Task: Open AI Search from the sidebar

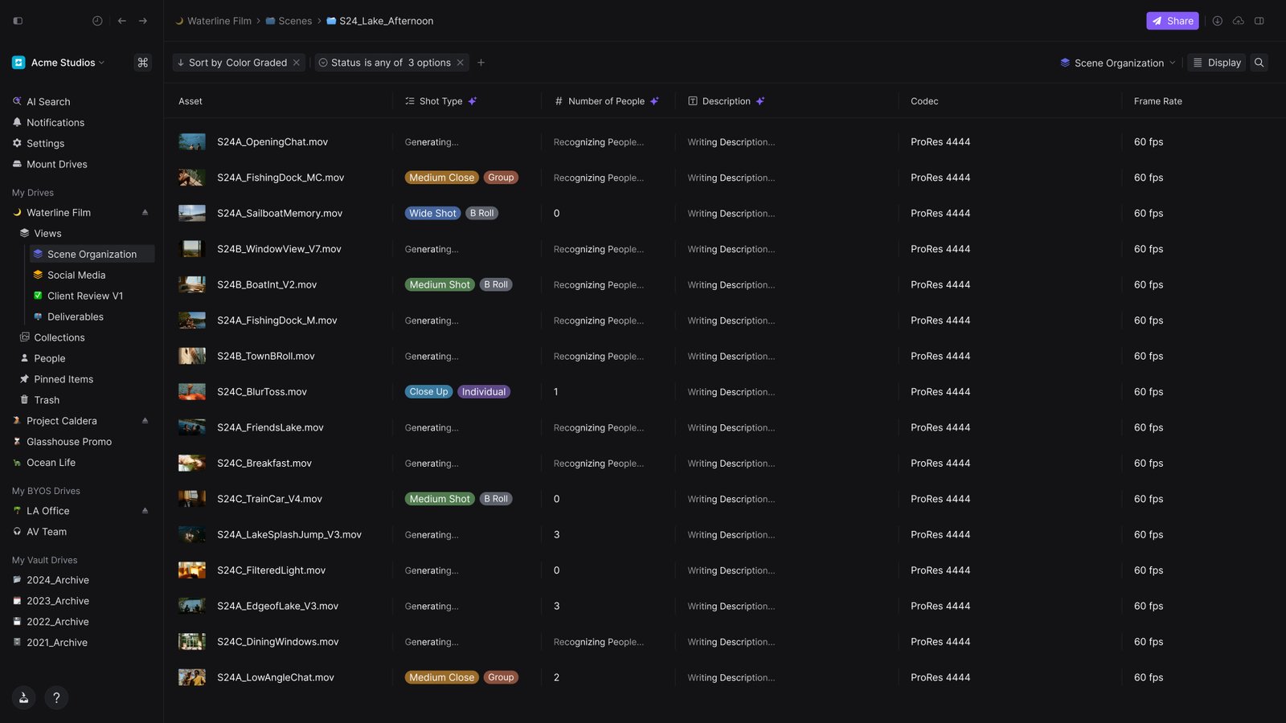Action: click(48, 101)
